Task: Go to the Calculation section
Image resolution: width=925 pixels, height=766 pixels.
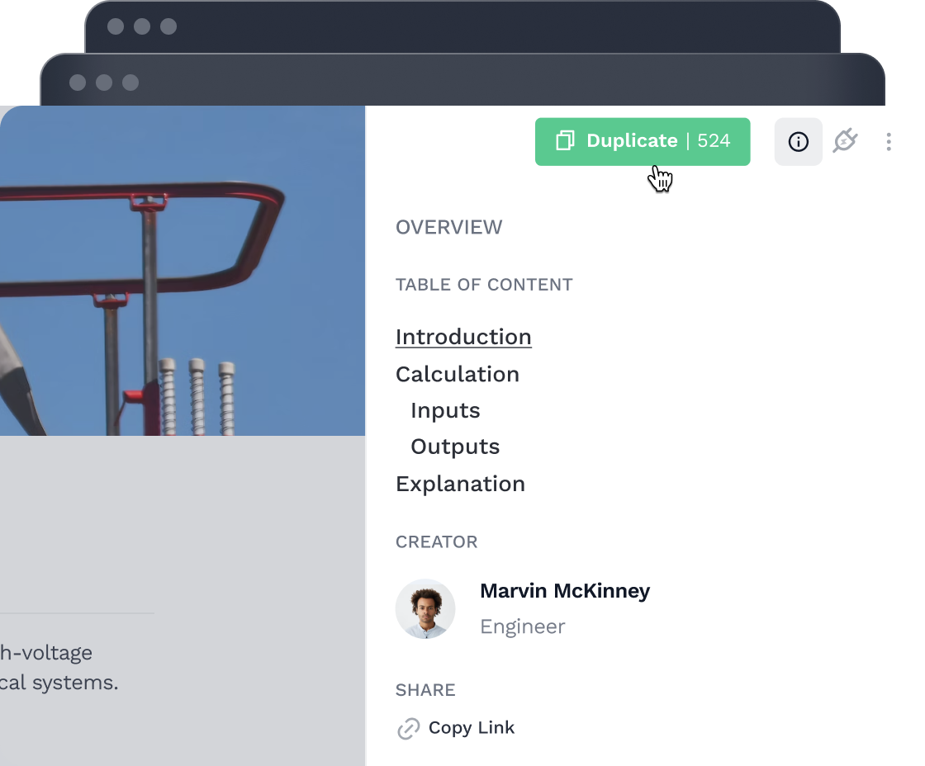Action: click(x=458, y=374)
